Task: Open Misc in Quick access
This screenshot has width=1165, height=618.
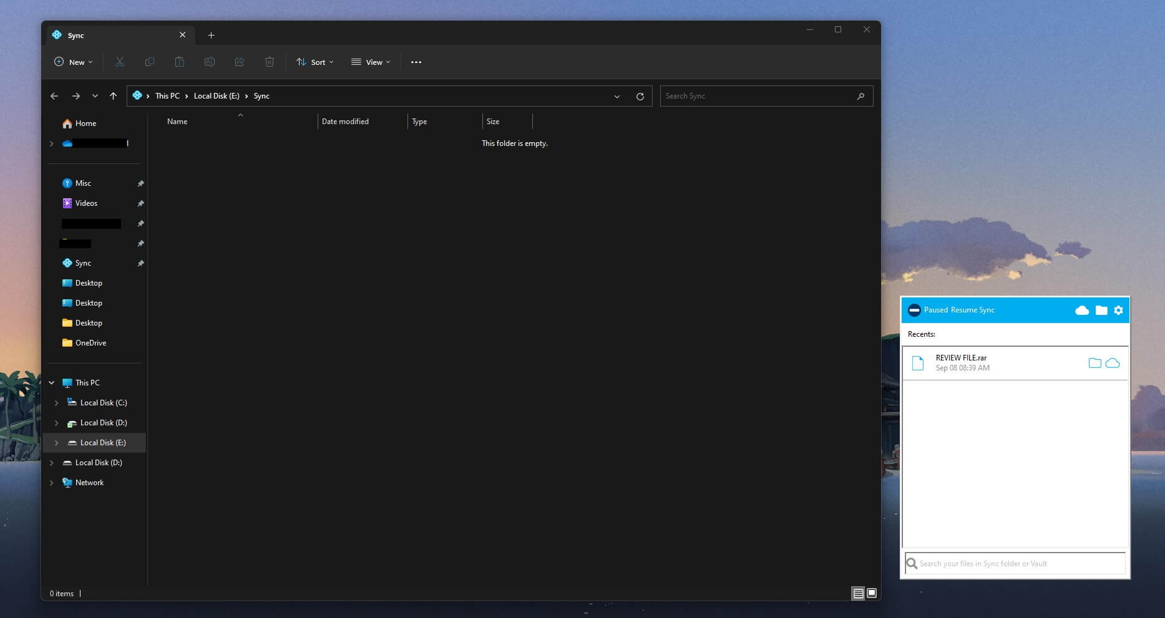Action: click(77, 183)
